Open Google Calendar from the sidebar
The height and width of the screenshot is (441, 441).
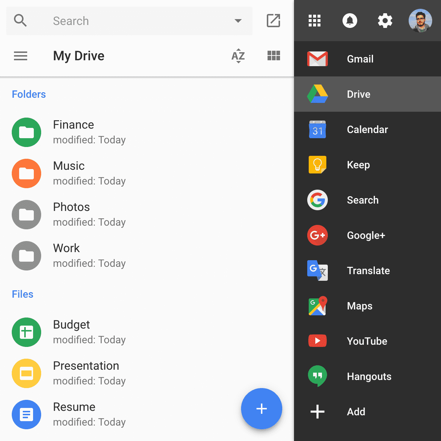pos(367,129)
